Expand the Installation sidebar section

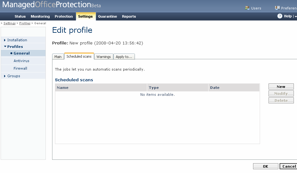5,40
